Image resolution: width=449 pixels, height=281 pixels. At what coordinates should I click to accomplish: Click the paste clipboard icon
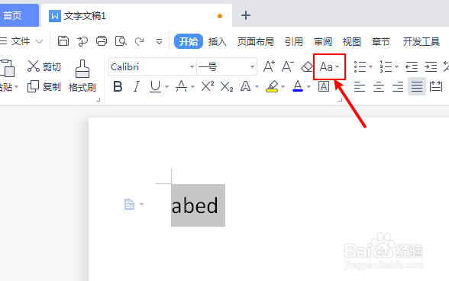click(8, 68)
